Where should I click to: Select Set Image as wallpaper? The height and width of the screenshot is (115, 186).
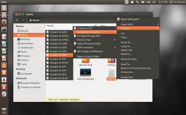pyautogui.click(x=95, y=51)
